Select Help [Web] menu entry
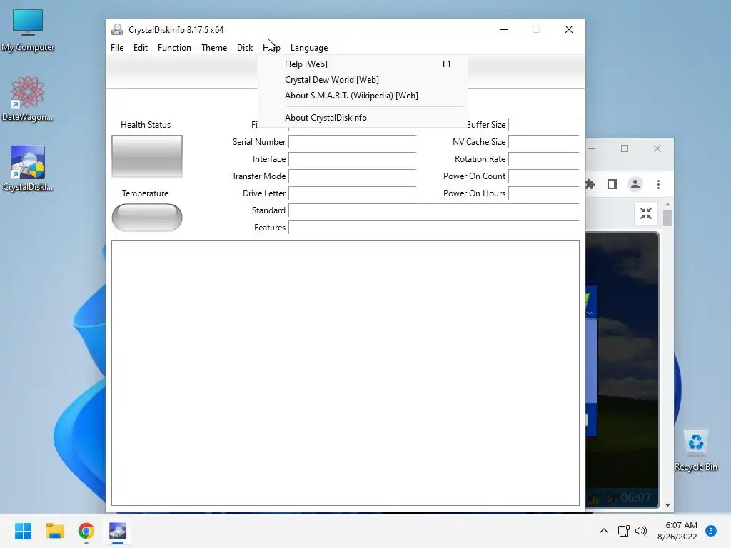Screen dimensions: 731x548 pyautogui.click(x=363, y=64)
